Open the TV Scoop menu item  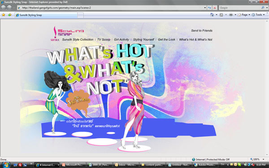(104, 39)
